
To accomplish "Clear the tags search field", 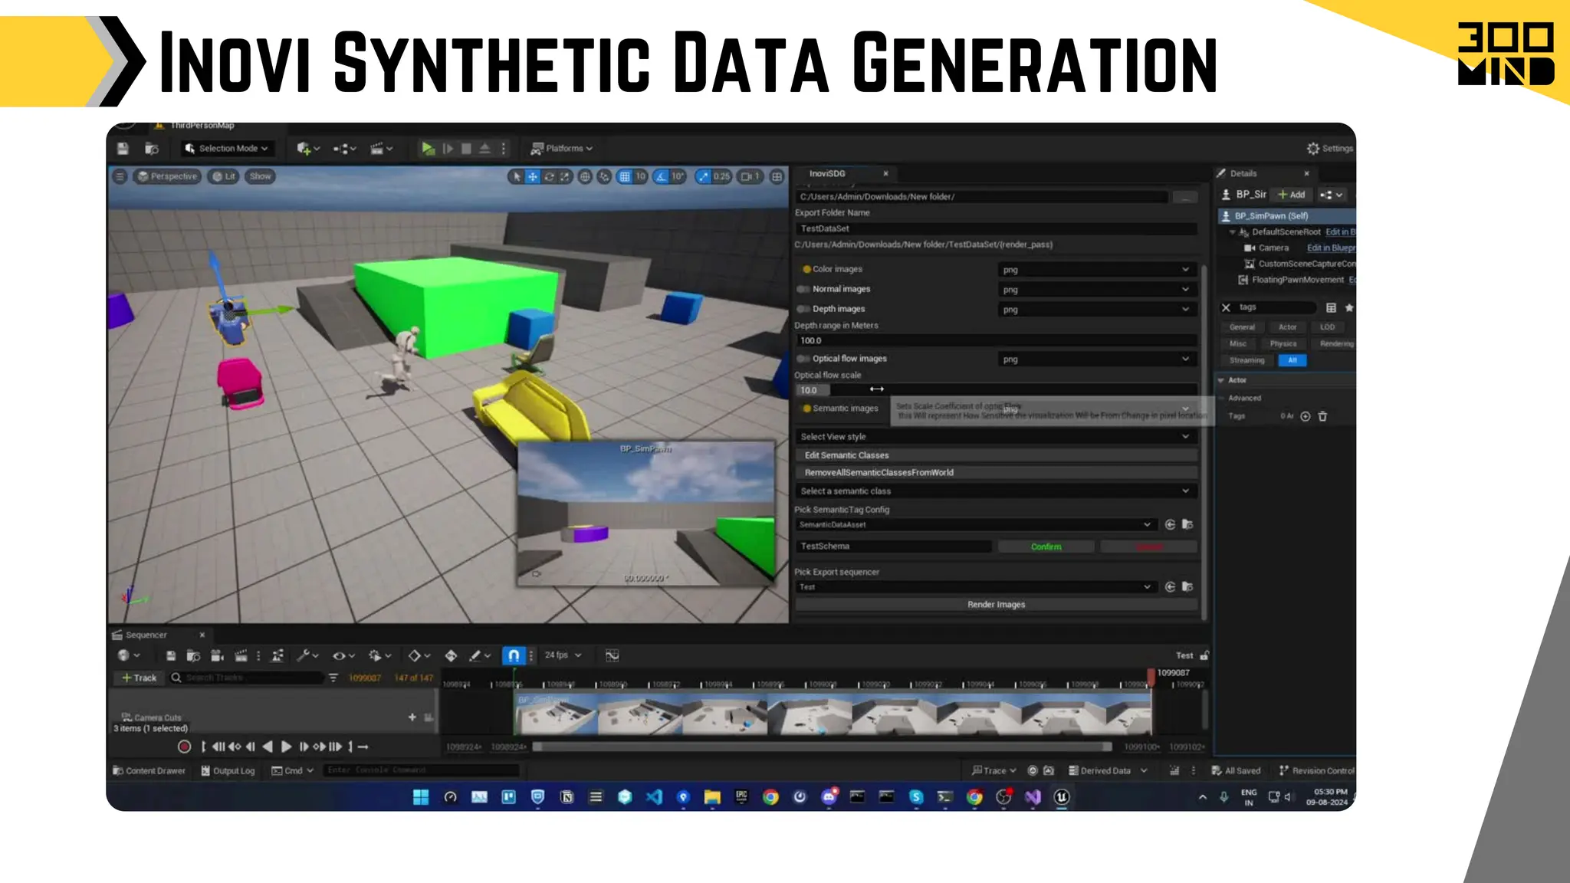I will click(1226, 307).
